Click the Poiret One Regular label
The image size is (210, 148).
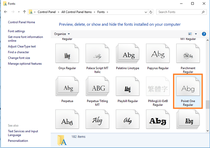[x=188, y=103]
